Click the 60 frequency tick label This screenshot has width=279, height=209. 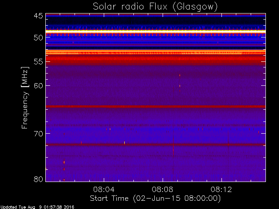pyautogui.click(x=38, y=86)
